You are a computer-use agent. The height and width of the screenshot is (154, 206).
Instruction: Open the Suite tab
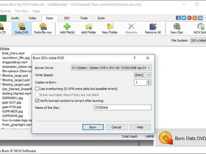tap(101, 18)
